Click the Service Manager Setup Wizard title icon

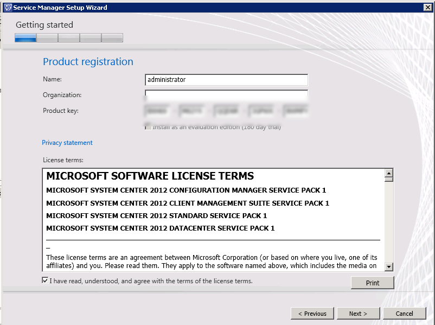point(8,8)
